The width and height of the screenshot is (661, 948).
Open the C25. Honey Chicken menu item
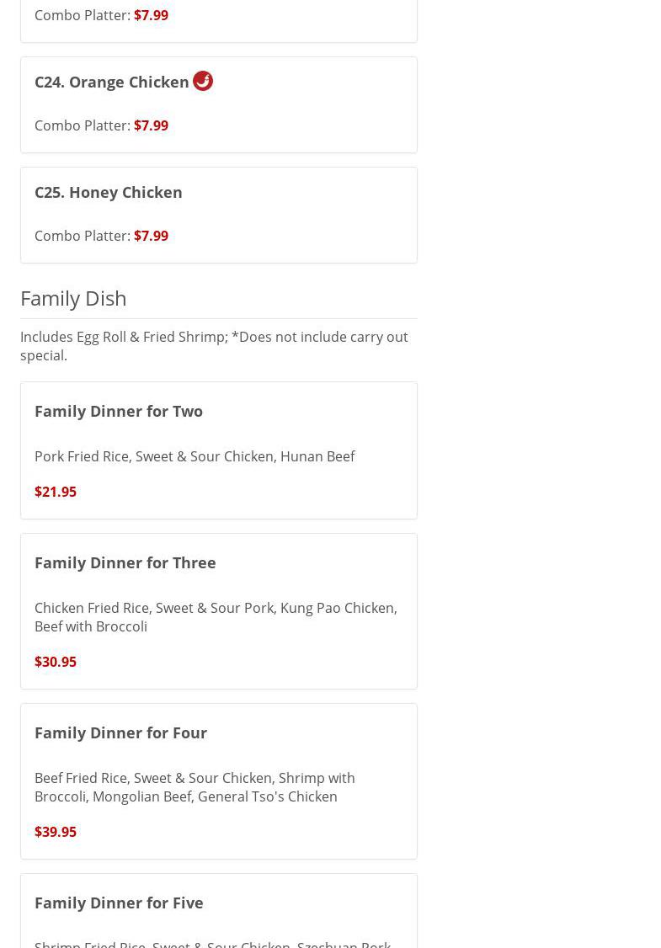(108, 192)
